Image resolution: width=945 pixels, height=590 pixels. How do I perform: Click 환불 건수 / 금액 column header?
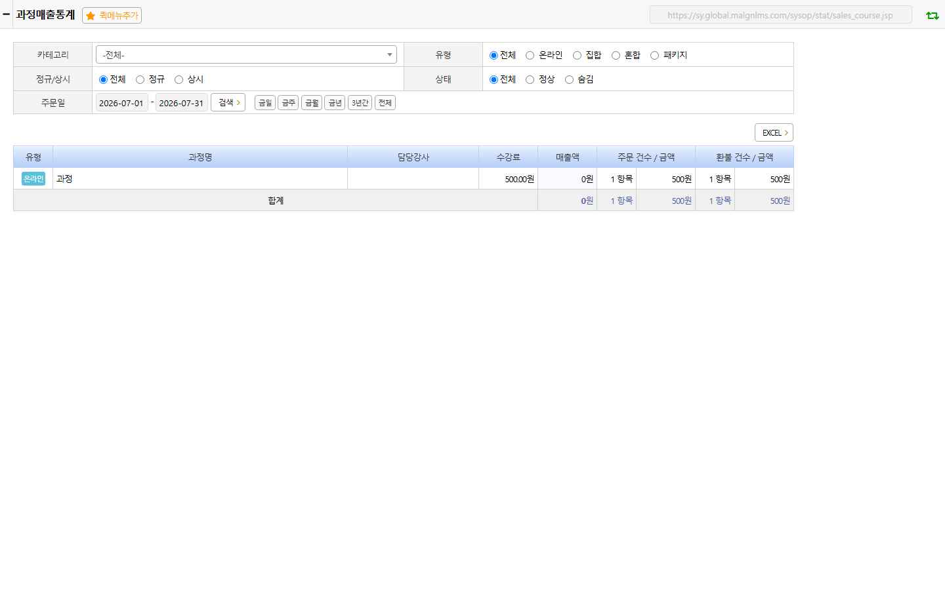click(745, 157)
